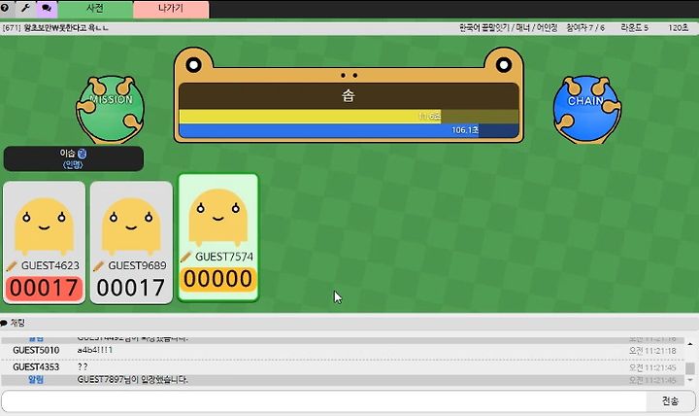Click the chat scrollbar thumb
This screenshot has width=699, height=416.
point(690,368)
